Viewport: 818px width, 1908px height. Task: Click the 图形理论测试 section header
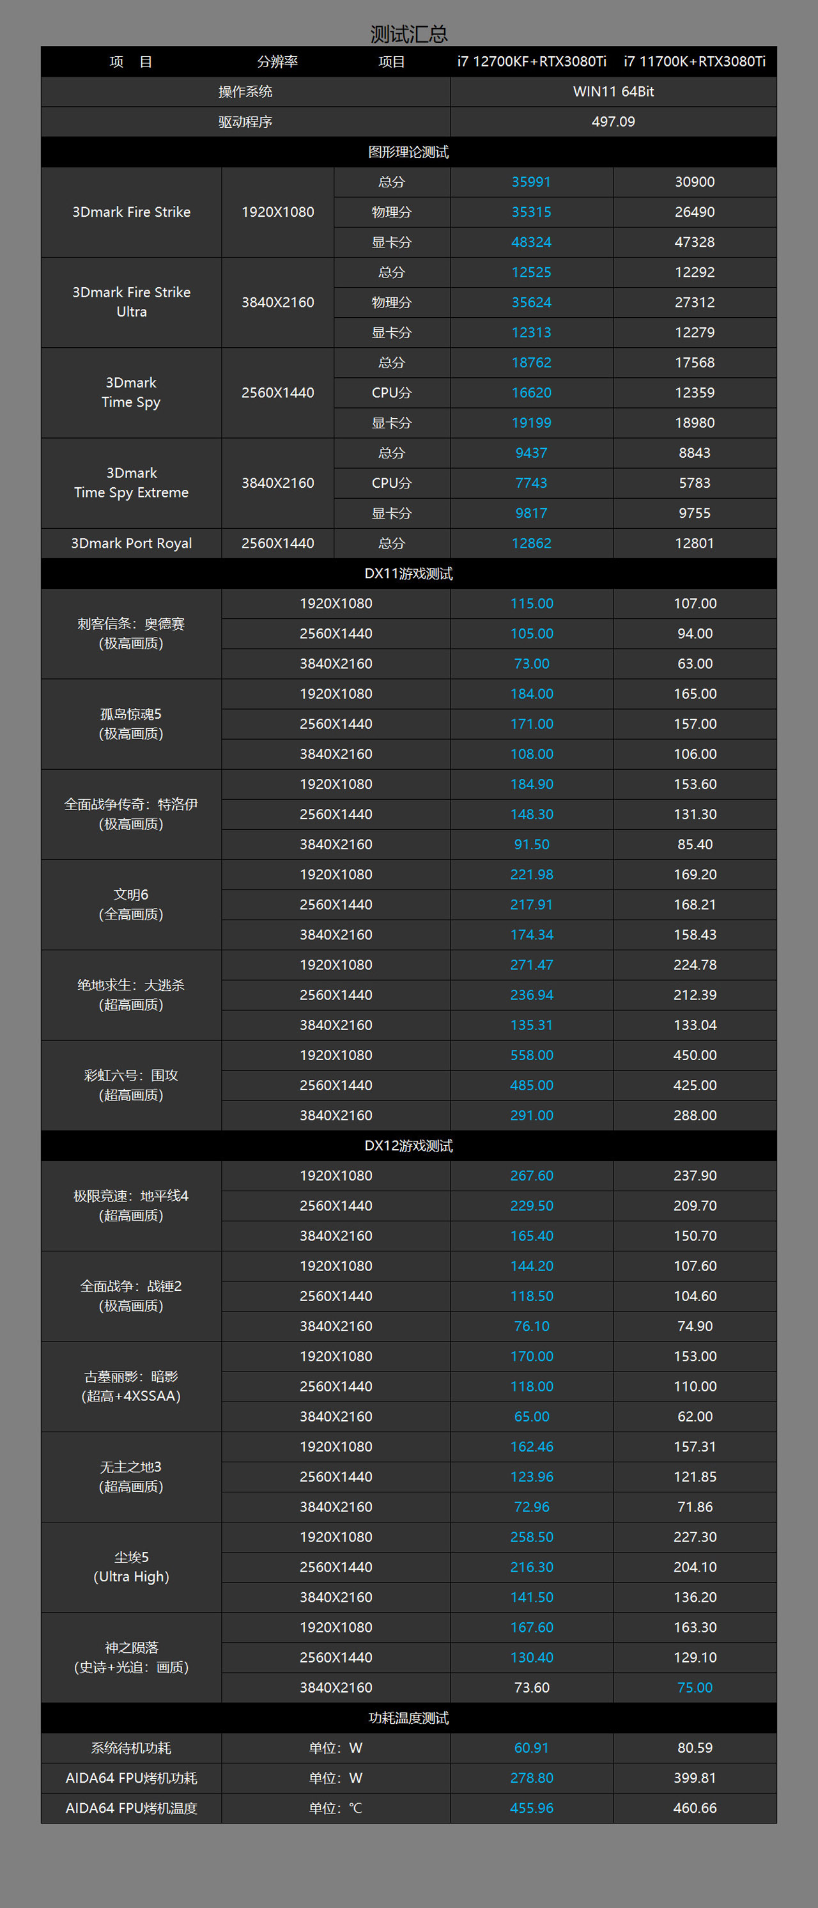pos(408,152)
